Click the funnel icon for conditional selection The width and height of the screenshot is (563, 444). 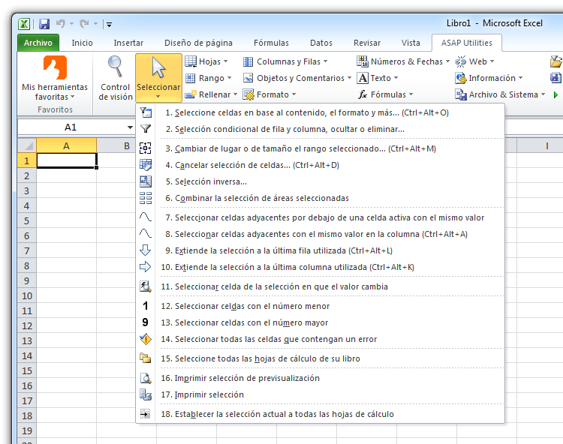pyautogui.click(x=146, y=129)
